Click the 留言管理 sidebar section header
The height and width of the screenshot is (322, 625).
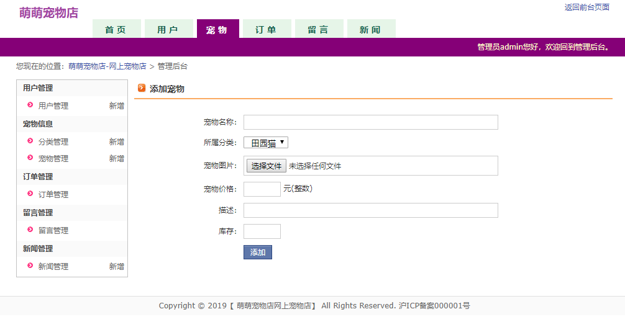(38, 213)
